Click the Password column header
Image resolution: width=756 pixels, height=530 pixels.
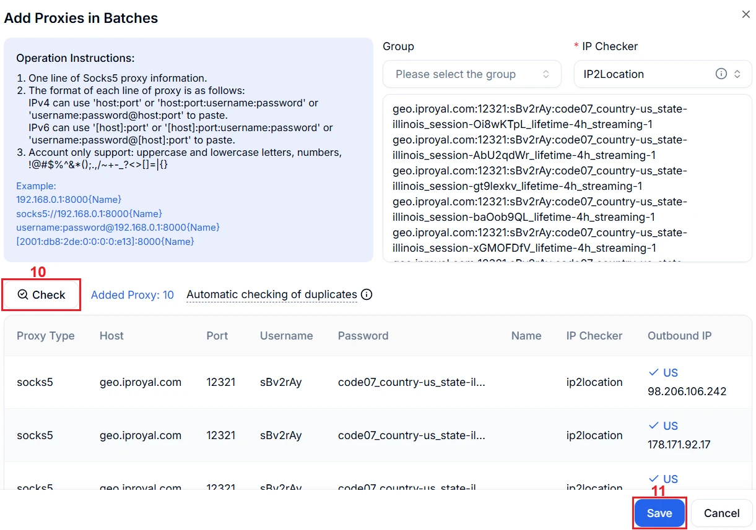coord(363,336)
